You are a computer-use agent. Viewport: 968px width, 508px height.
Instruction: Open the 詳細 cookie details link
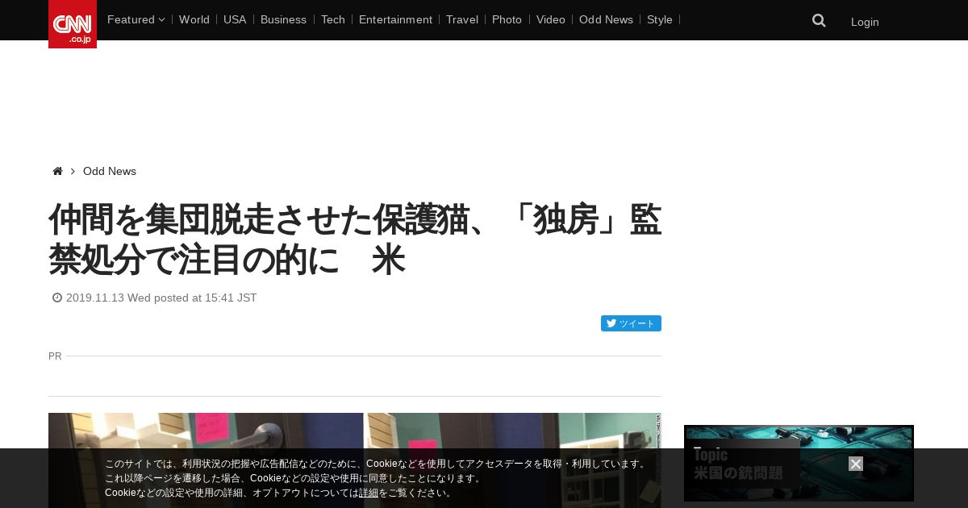click(369, 493)
